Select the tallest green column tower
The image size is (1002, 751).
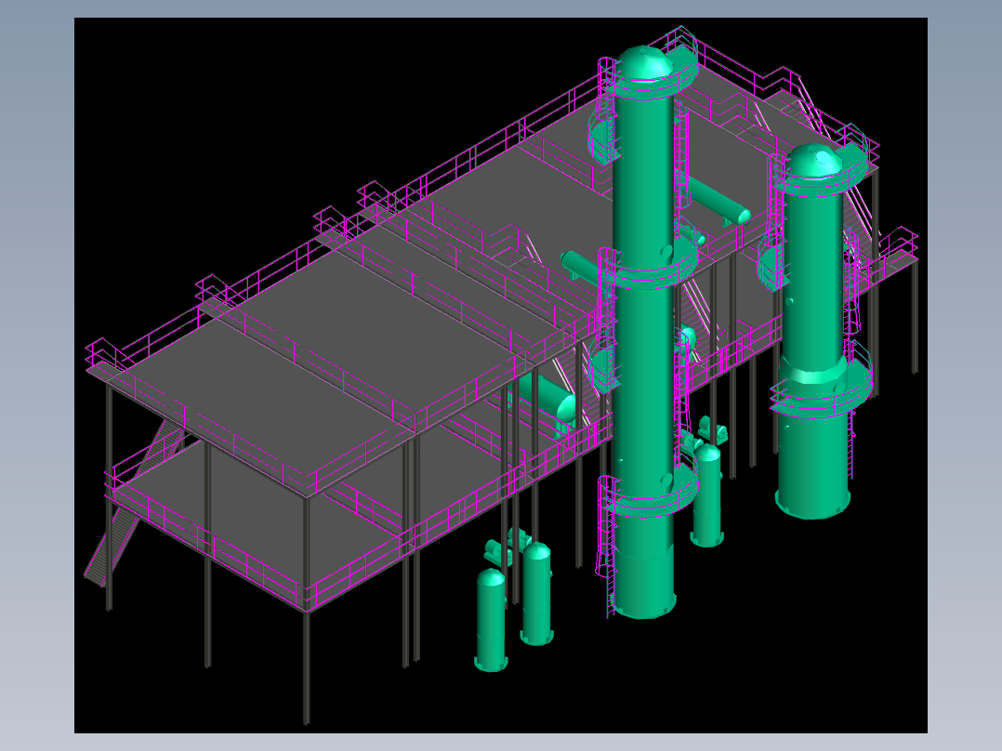tap(643, 333)
